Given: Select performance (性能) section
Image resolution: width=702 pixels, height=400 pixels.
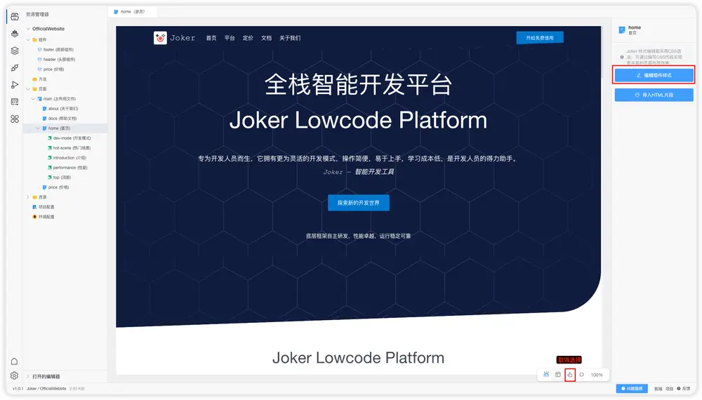Looking at the screenshot, I should (67, 168).
